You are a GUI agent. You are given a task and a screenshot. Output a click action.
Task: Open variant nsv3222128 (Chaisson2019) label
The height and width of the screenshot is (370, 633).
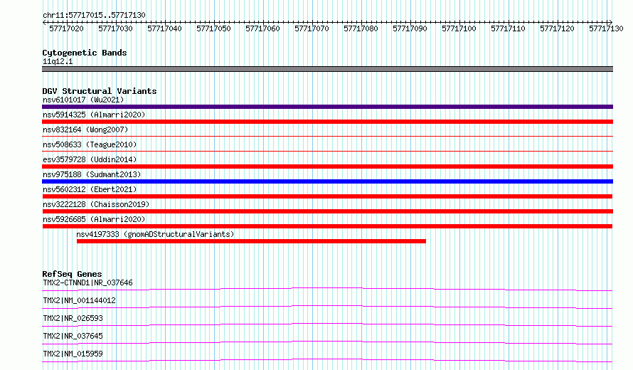click(96, 204)
